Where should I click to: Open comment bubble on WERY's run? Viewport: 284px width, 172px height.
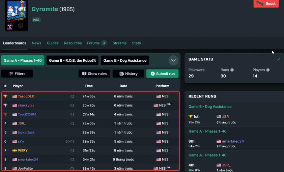[72, 151]
